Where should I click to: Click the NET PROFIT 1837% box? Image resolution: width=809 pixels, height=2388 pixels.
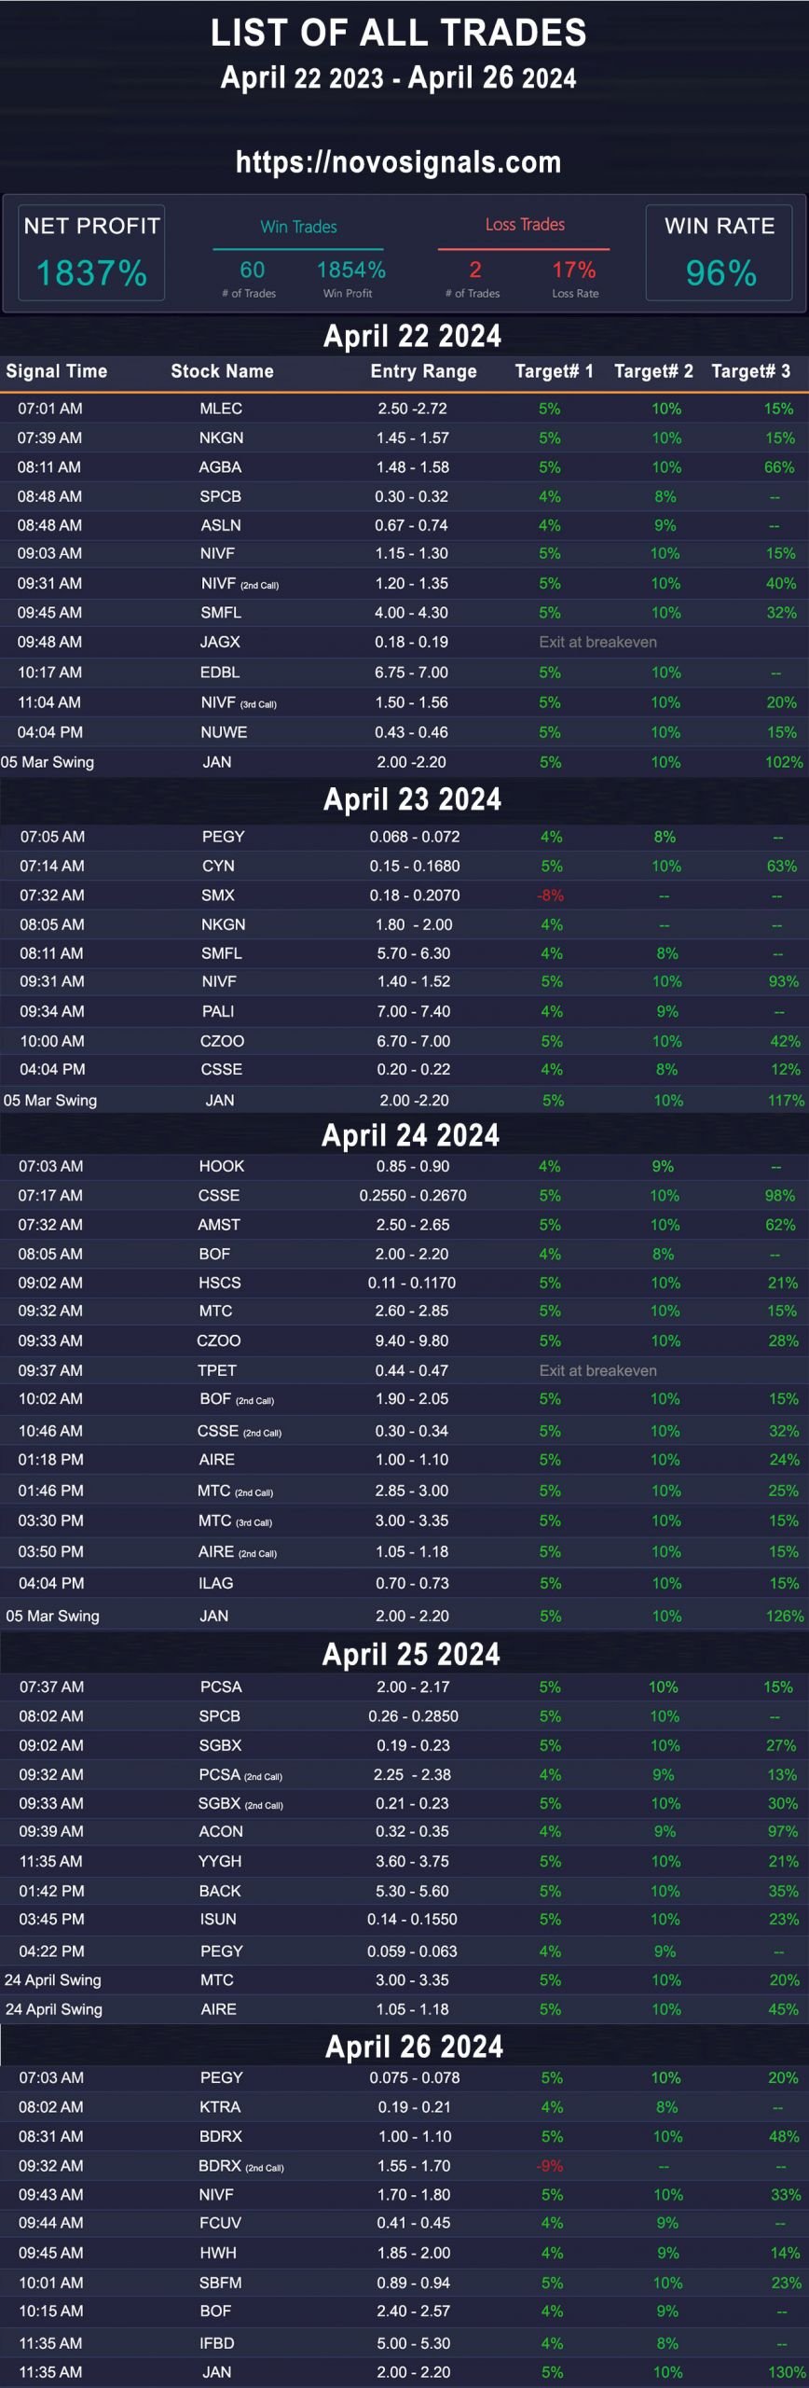91,253
